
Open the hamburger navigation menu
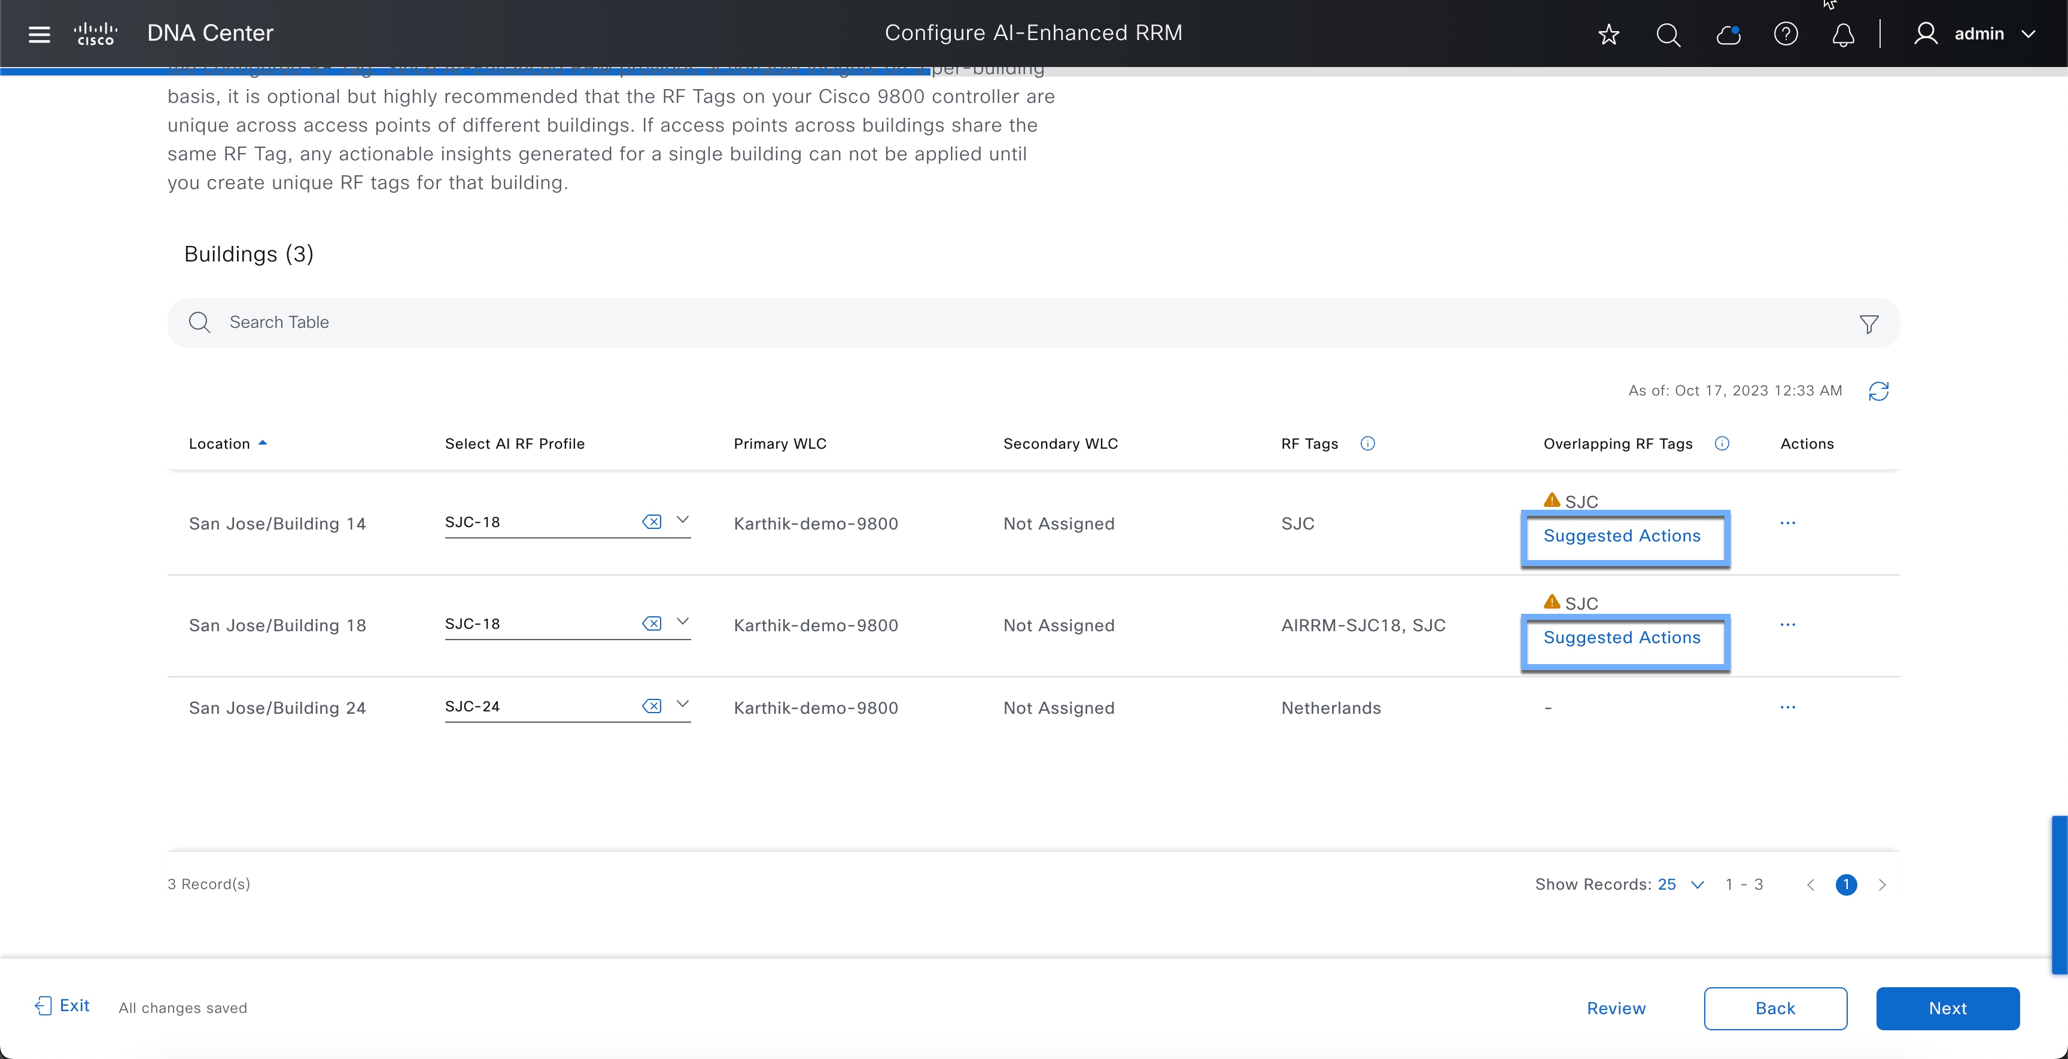coord(38,34)
